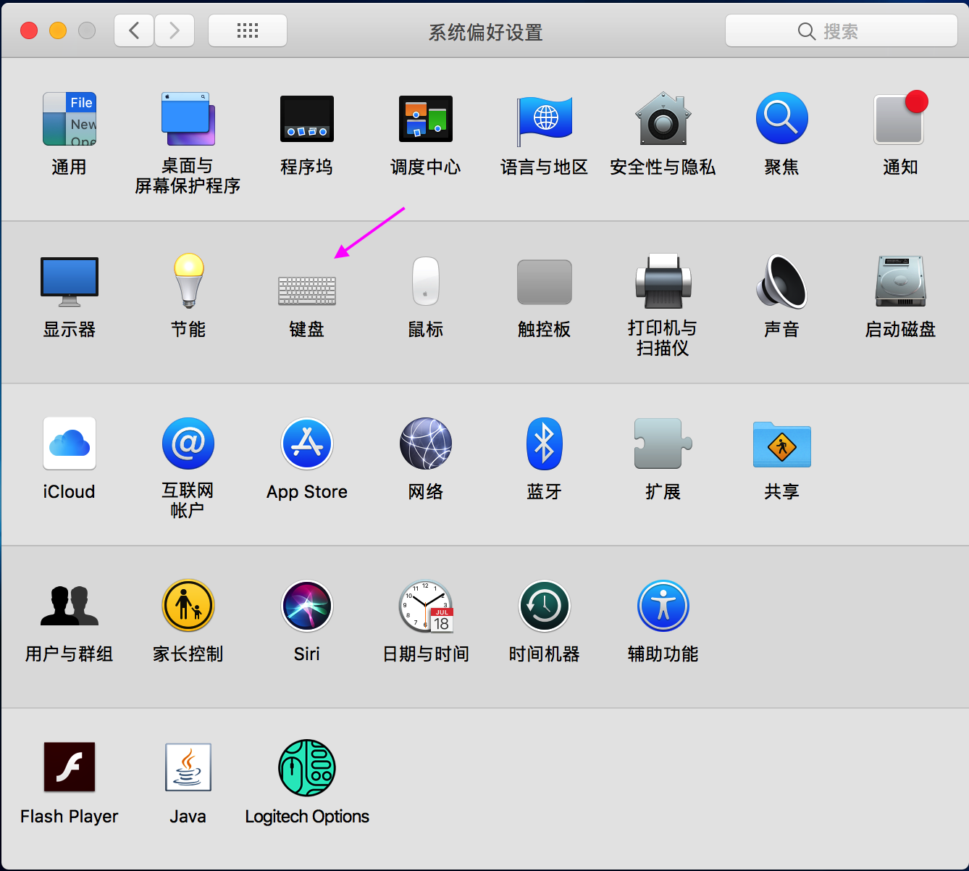Image resolution: width=969 pixels, height=871 pixels.
Task: Open the App Store preferences
Action: [307, 443]
